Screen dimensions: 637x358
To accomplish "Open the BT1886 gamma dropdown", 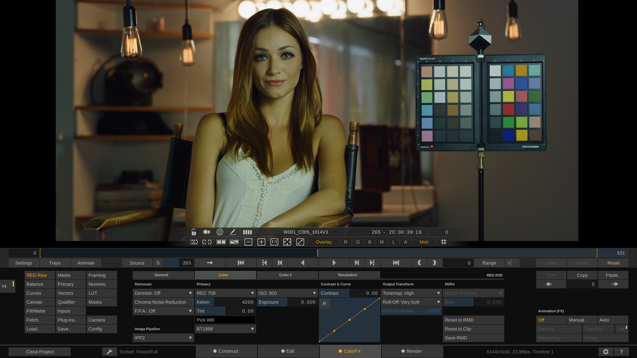I will [225, 329].
